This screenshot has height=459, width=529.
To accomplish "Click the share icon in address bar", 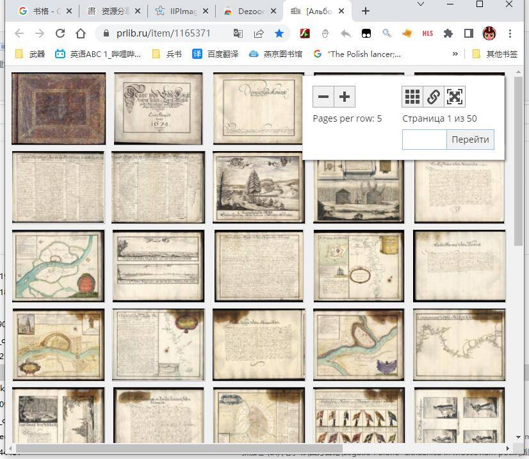I will (259, 33).
